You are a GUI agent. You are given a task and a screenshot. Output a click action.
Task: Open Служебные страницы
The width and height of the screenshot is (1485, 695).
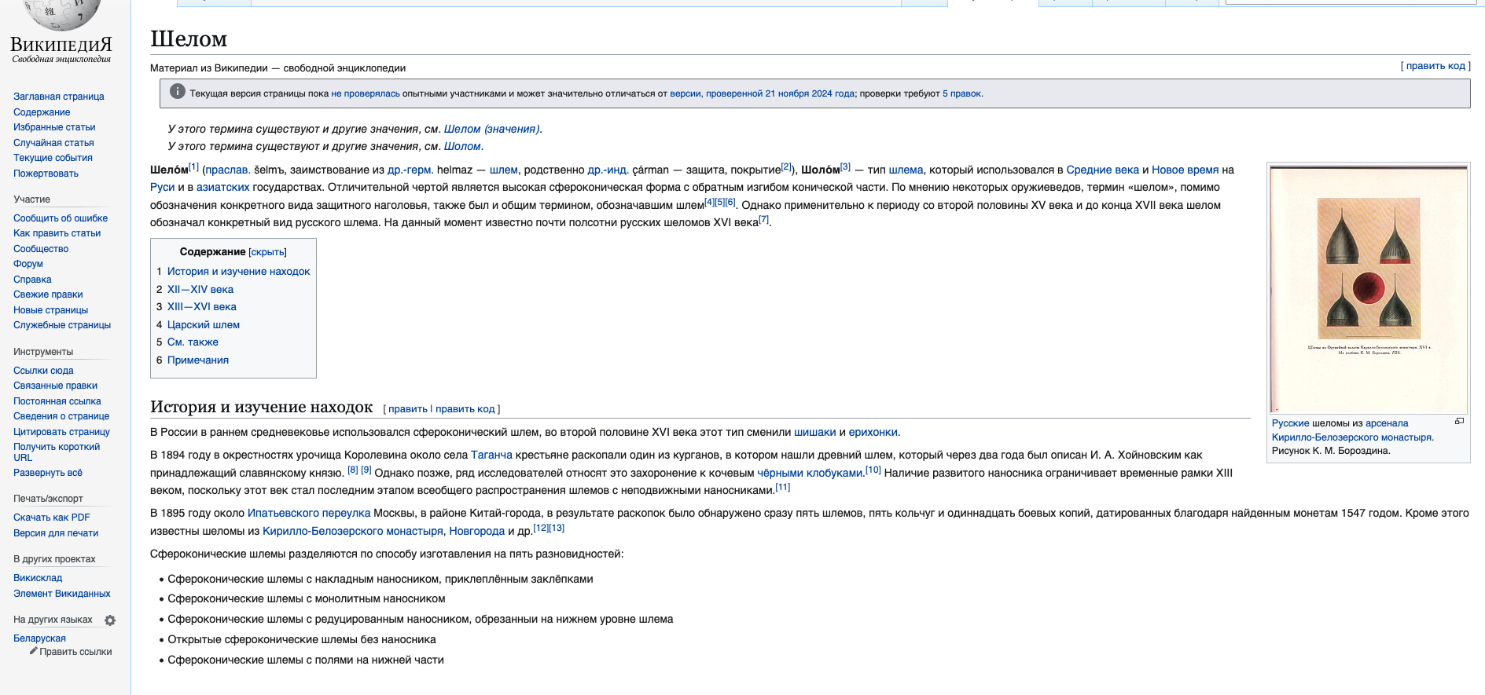coord(62,325)
